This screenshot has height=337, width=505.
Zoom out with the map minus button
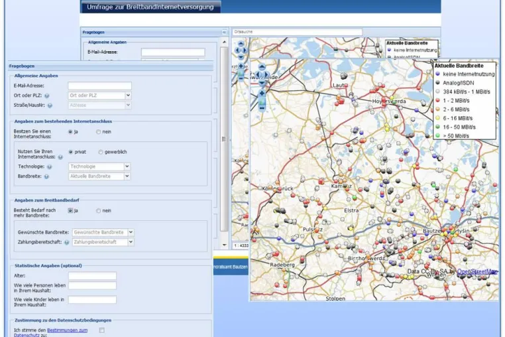(262, 108)
